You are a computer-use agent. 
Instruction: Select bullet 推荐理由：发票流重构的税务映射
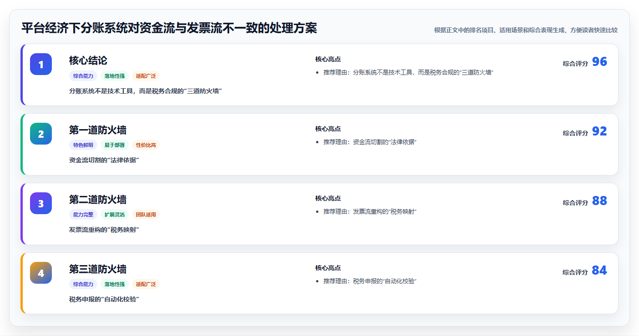coord(370,211)
